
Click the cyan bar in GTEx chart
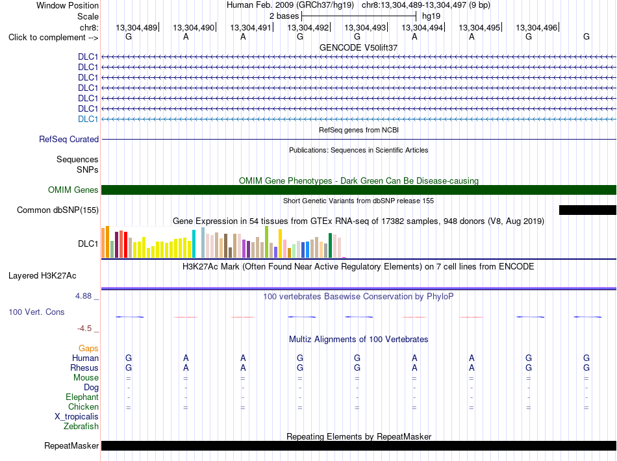click(x=194, y=244)
